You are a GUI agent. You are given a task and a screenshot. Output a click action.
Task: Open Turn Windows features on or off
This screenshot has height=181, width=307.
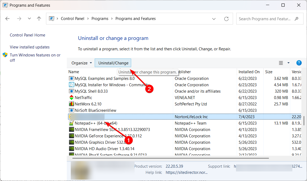click(35, 57)
